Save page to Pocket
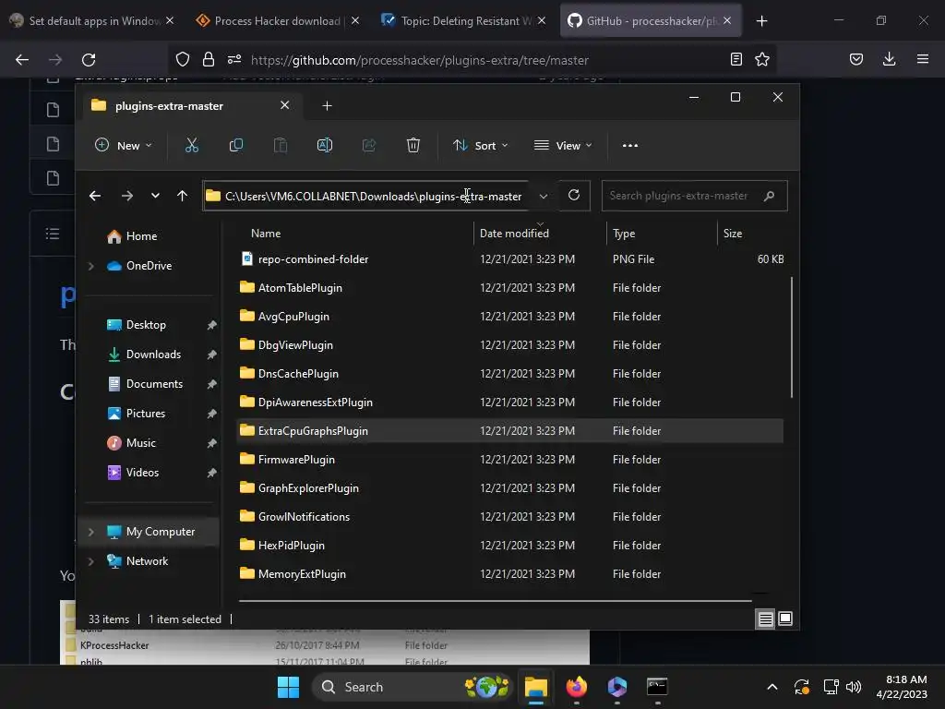This screenshot has width=945, height=709. [855, 59]
